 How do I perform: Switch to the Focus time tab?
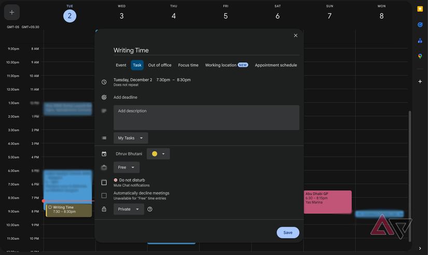click(x=188, y=65)
